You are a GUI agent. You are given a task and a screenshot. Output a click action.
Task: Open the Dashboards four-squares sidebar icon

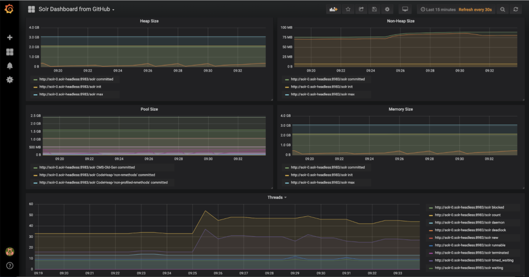tap(10, 52)
